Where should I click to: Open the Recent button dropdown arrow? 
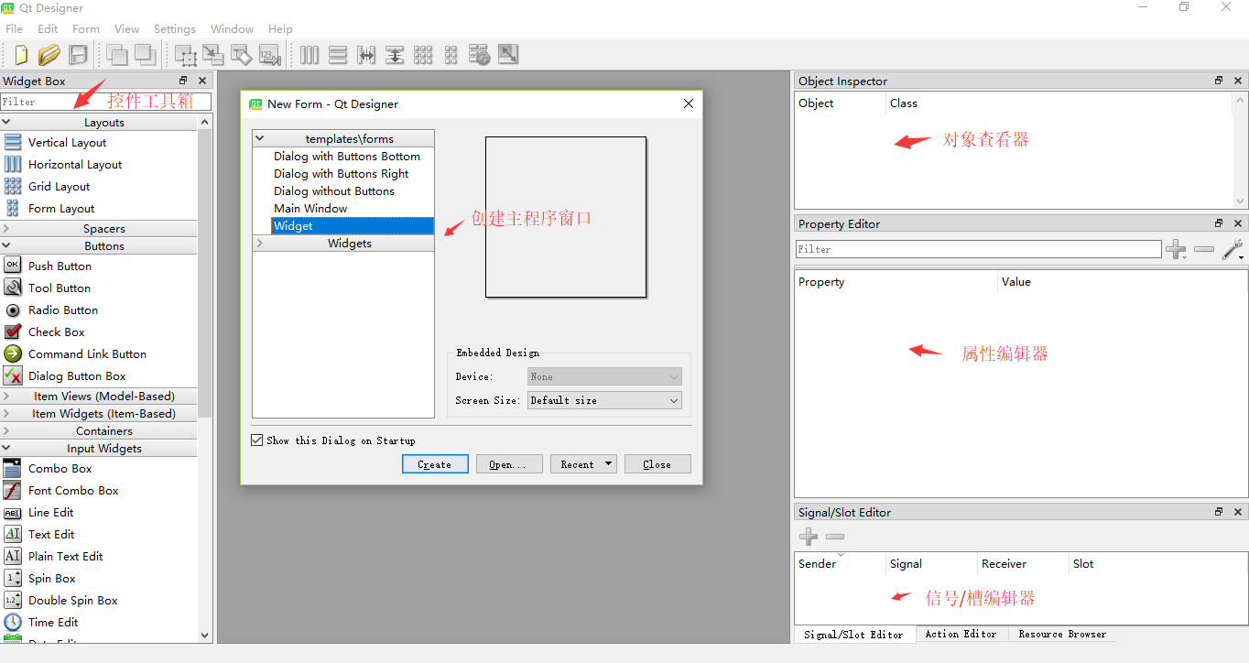point(609,464)
